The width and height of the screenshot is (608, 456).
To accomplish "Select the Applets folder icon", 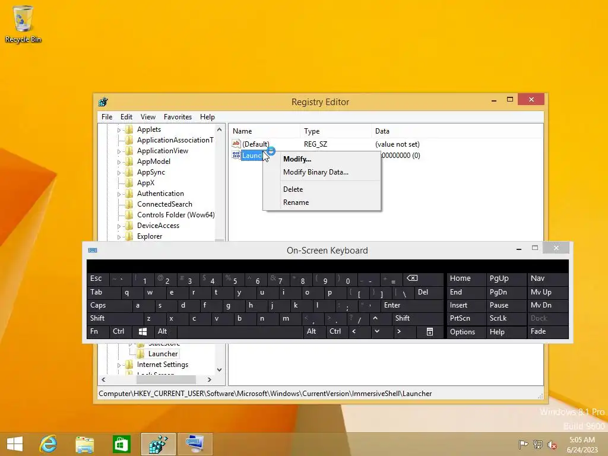I will [129, 129].
